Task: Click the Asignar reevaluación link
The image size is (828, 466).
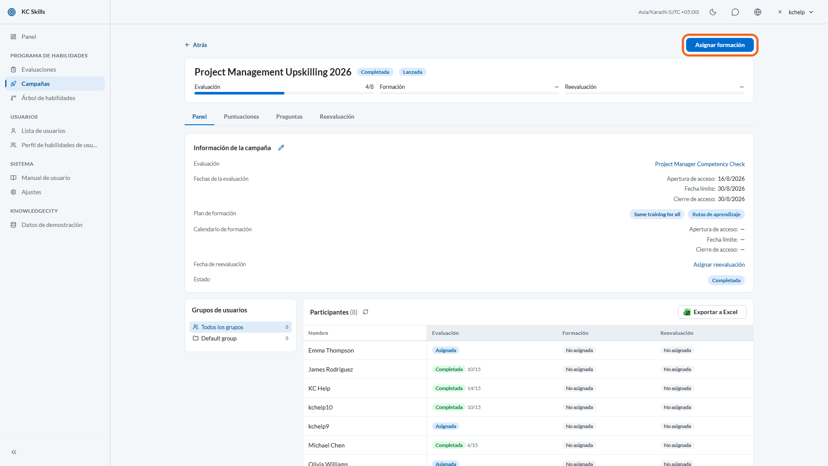Action: click(719, 264)
